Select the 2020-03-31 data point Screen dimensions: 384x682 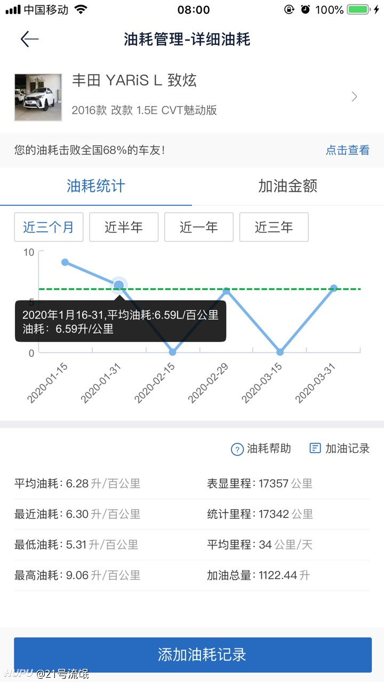coord(334,288)
